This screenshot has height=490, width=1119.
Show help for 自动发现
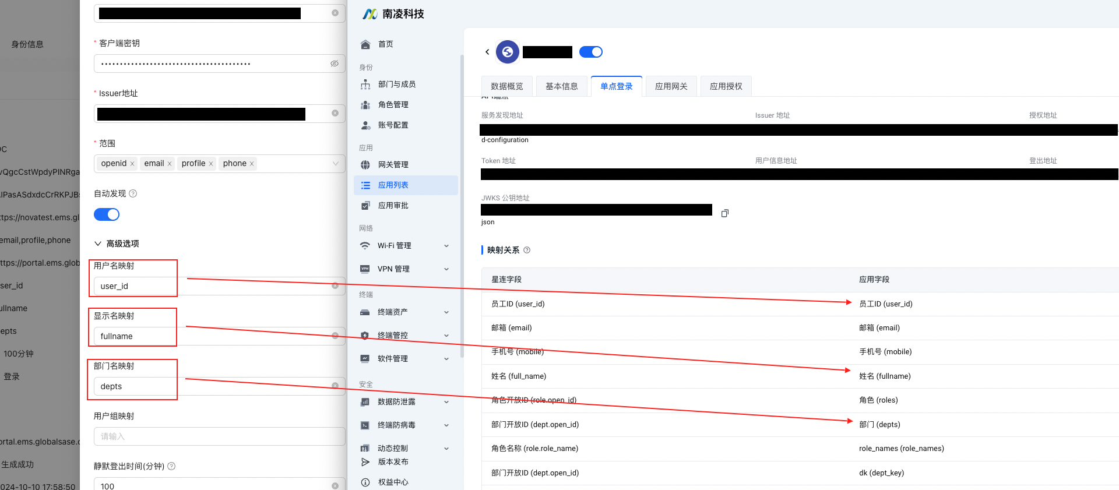click(x=133, y=194)
